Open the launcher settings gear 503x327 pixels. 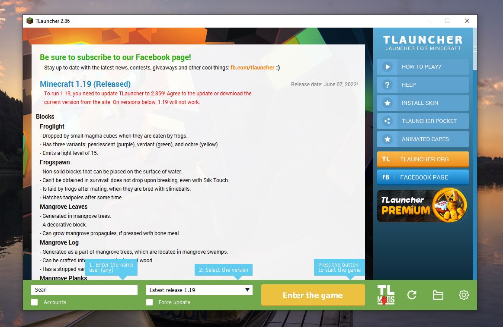[x=464, y=295]
